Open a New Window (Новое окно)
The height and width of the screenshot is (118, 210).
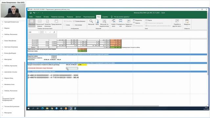pos(114,23)
